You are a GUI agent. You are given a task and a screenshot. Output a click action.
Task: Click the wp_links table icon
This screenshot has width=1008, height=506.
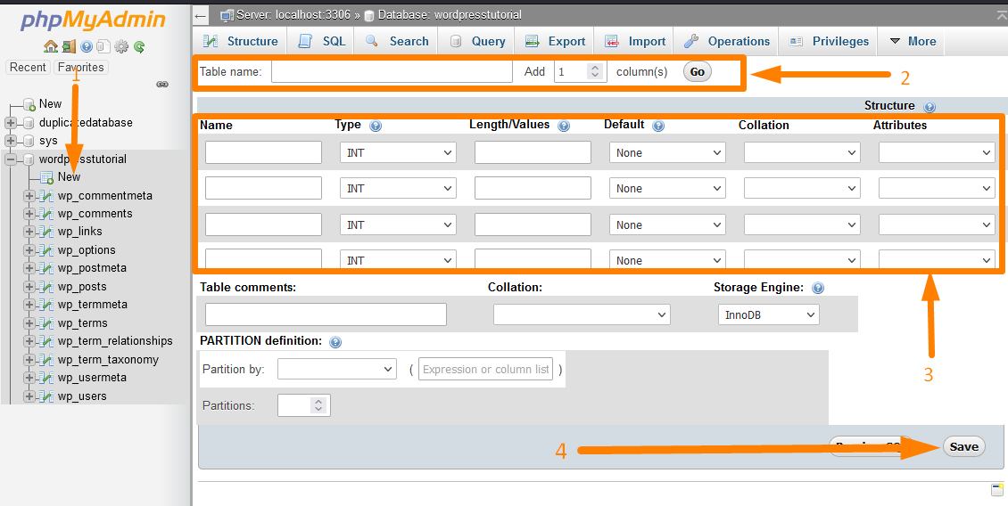click(45, 232)
